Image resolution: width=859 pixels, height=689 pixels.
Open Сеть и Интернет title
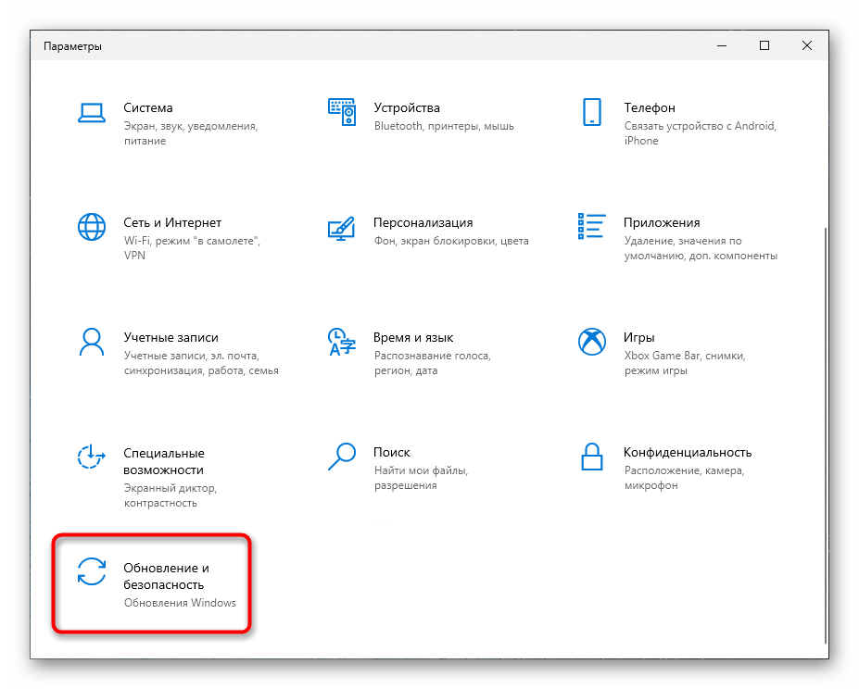click(172, 223)
